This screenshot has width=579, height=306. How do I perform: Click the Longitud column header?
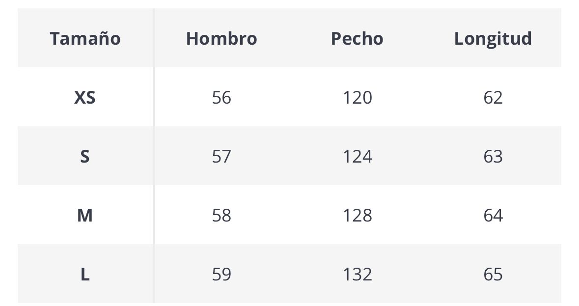tap(493, 38)
